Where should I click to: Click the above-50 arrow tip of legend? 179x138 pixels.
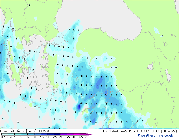(89, 134)
